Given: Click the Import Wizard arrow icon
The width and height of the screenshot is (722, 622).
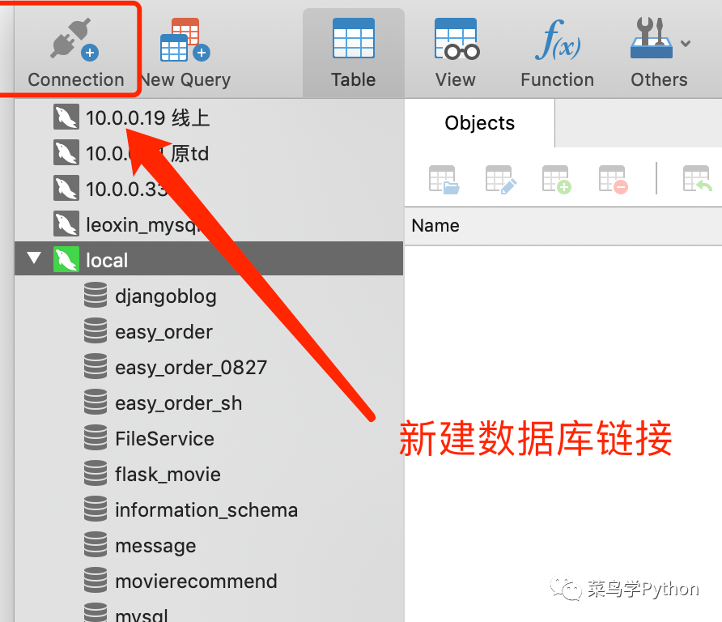Looking at the screenshot, I should tap(698, 179).
